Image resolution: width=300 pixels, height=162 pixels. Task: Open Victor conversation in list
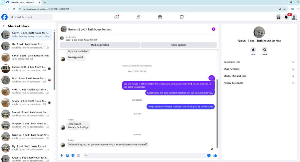tap(26, 91)
